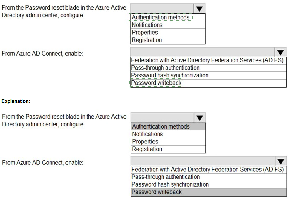Select the green-outlined Authentication methods option
The width and height of the screenshot is (289, 200).
coord(161,18)
